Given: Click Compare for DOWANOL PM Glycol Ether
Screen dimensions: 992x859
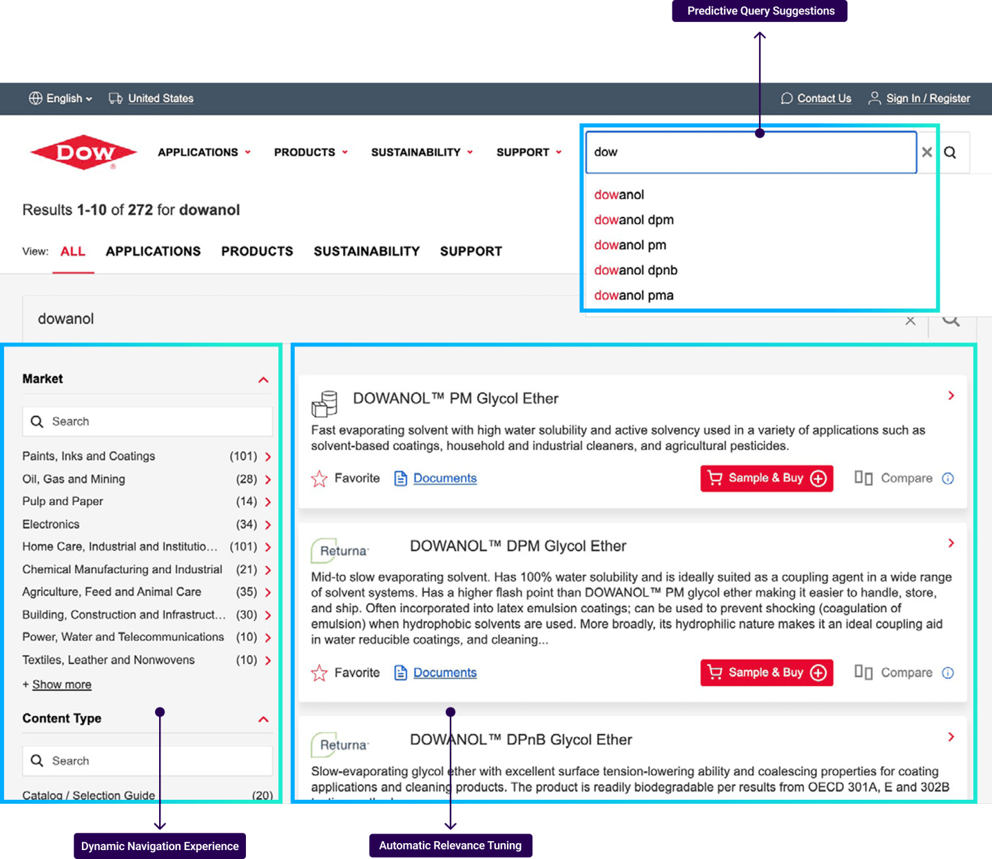Looking at the screenshot, I should [x=893, y=478].
